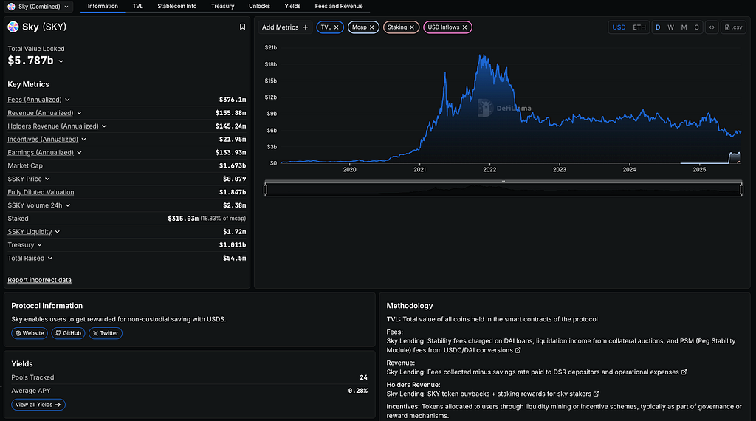
Task: Select daily (D) chart interval
Action: [x=658, y=27]
